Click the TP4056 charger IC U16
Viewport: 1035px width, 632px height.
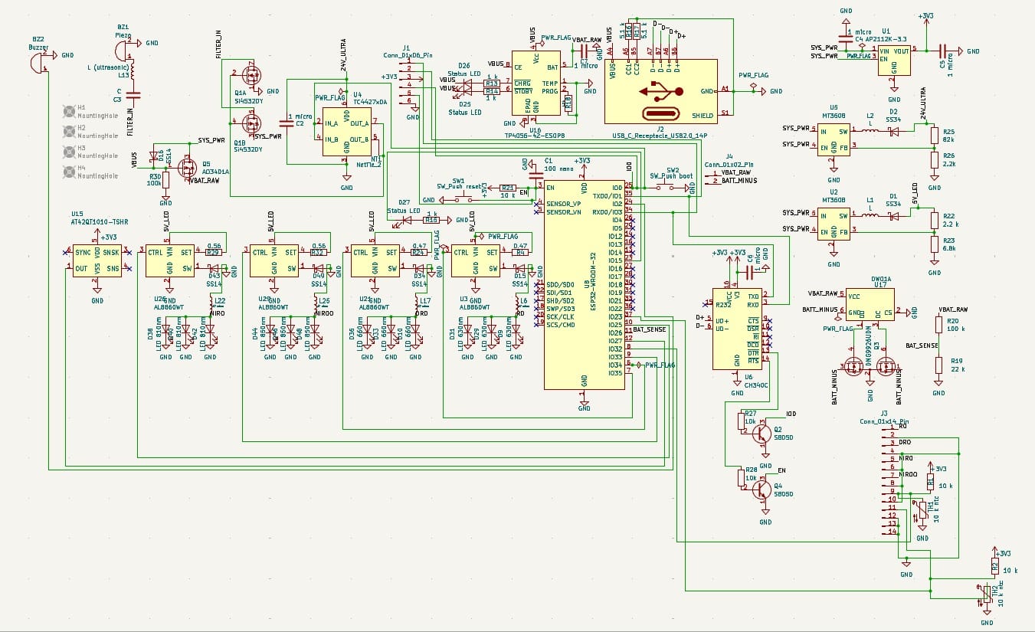pyautogui.click(x=536, y=84)
